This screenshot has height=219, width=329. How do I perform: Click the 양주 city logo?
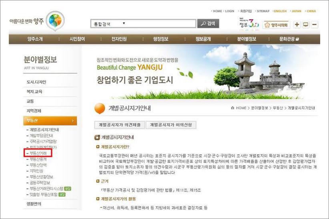pyautogui.click(x=37, y=21)
